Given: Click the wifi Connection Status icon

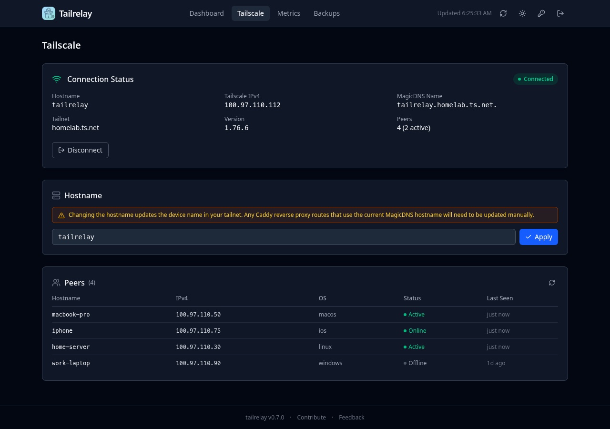Looking at the screenshot, I should tap(57, 79).
